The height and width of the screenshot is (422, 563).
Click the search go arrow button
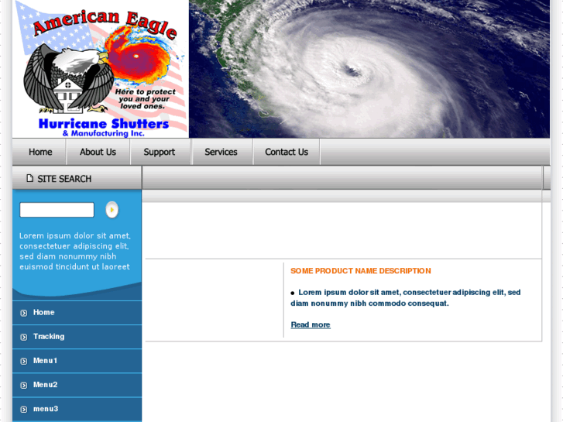click(x=112, y=210)
